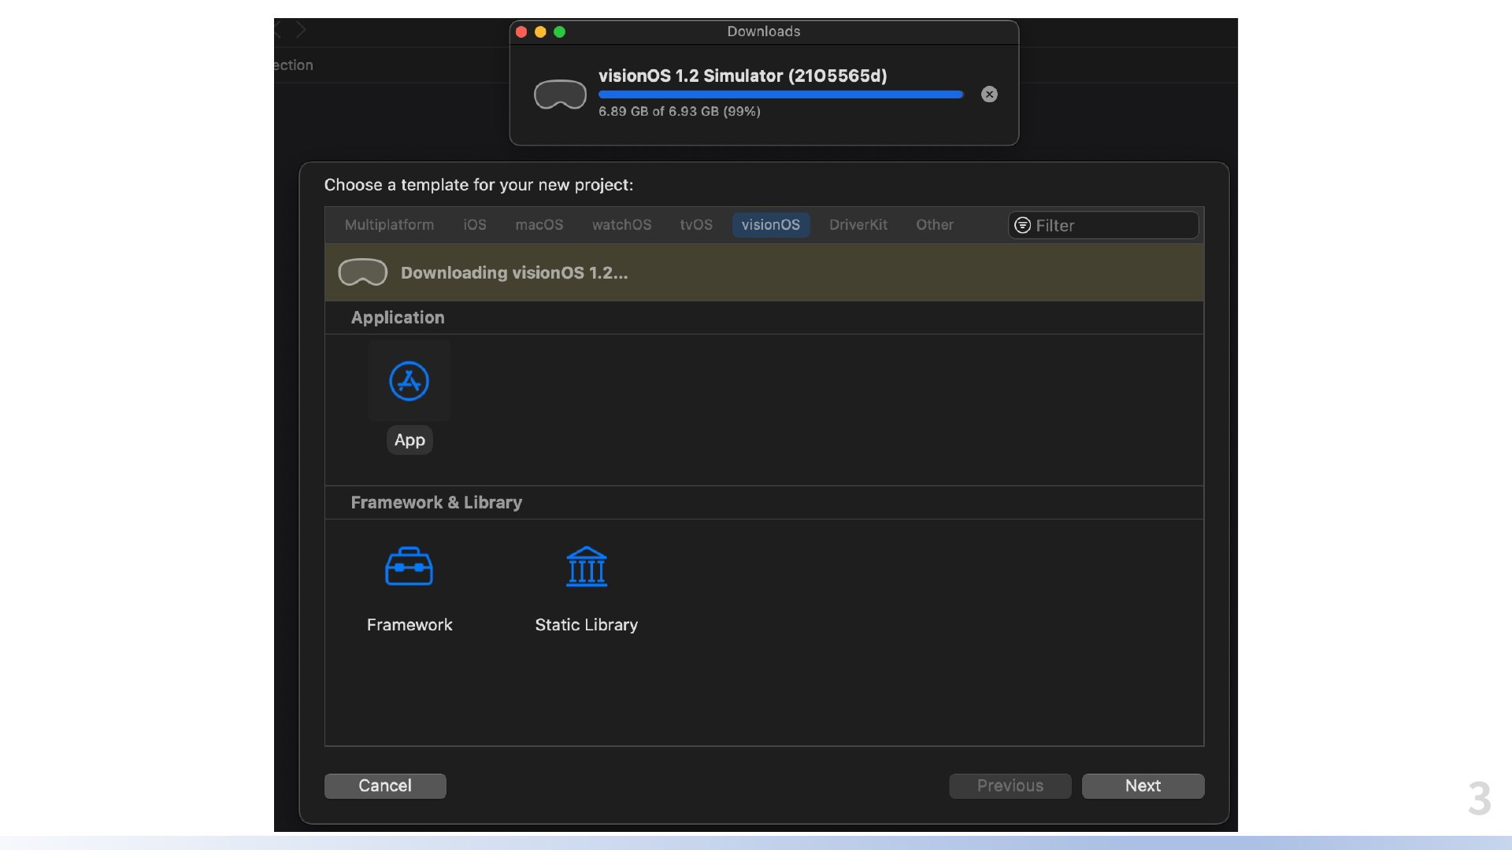Cancel the visionOS simulator download
The image size is (1512, 850).
(989, 94)
